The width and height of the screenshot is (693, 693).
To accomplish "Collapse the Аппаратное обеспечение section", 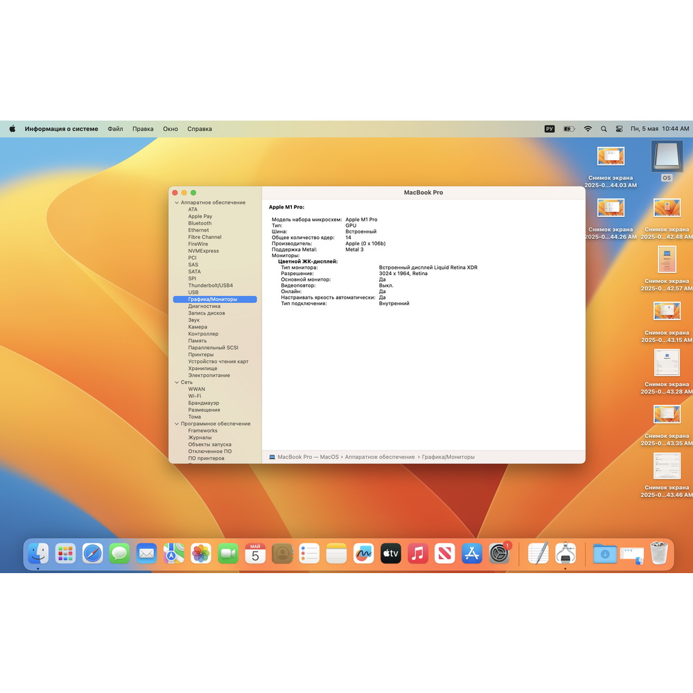I will (x=177, y=202).
